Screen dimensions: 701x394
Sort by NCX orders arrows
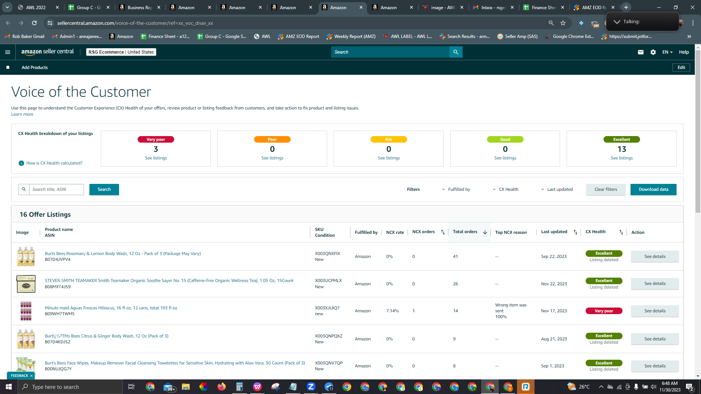[x=443, y=232]
